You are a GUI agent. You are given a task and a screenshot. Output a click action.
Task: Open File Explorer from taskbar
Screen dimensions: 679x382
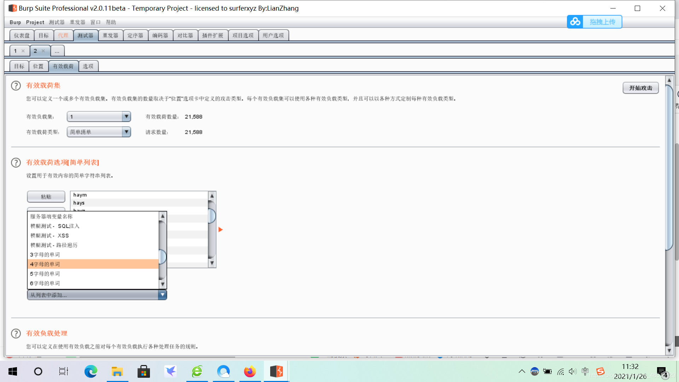pyautogui.click(x=117, y=371)
